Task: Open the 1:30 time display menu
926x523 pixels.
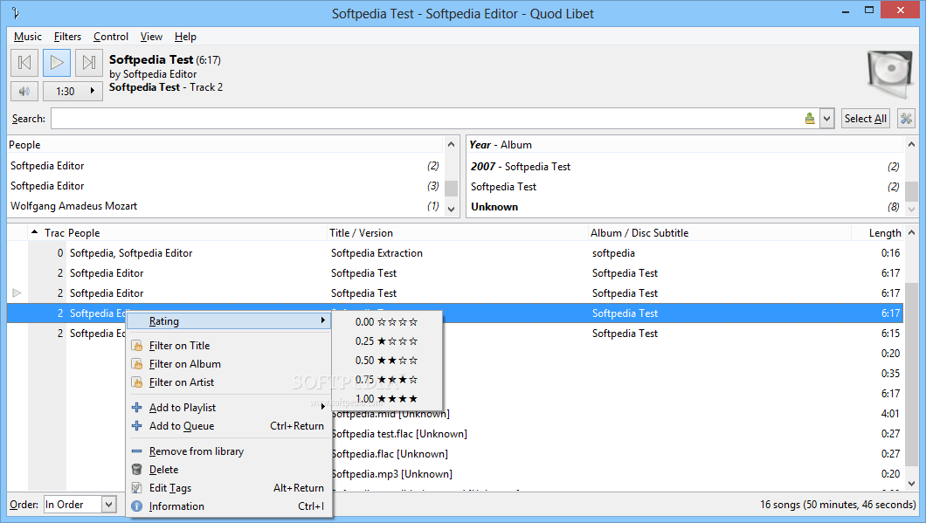Action: (73, 92)
